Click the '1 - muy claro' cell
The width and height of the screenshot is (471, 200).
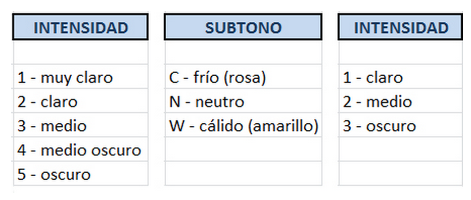point(81,77)
